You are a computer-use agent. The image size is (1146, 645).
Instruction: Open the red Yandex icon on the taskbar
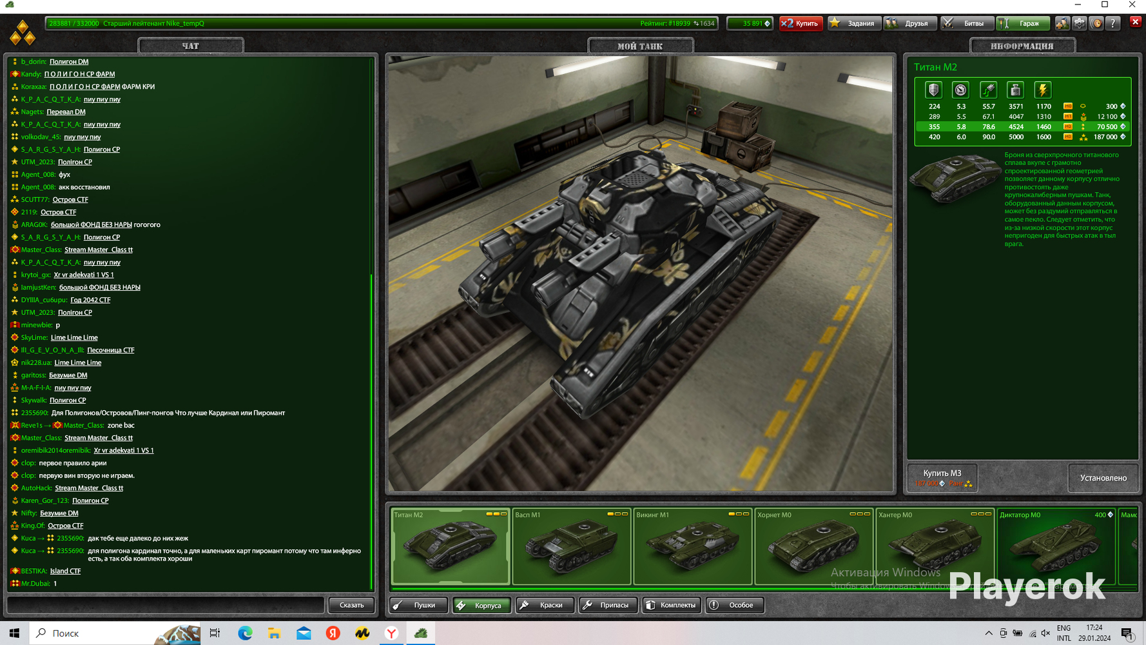[333, 633]
